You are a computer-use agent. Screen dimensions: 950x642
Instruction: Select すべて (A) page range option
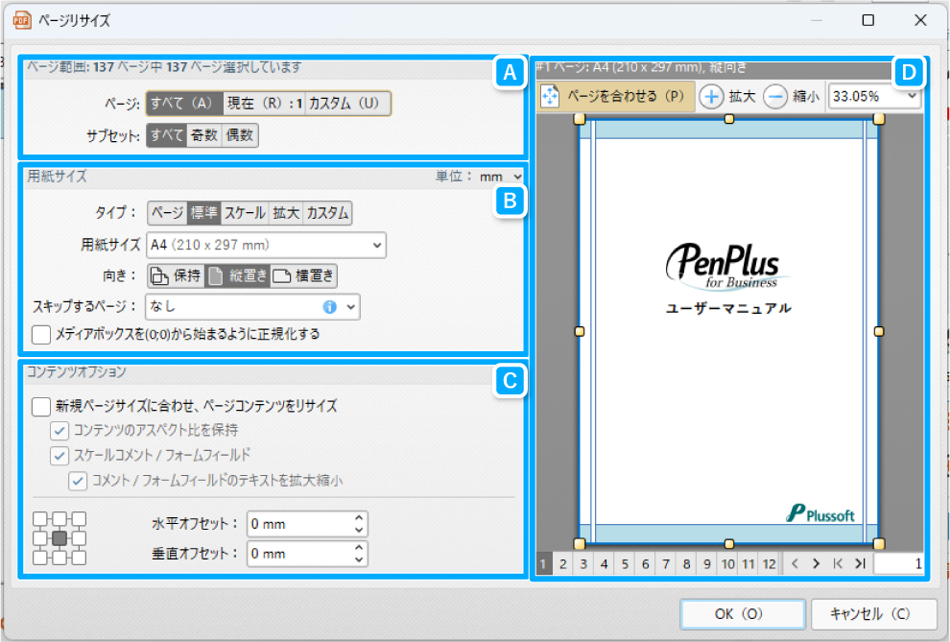point(184,104)
